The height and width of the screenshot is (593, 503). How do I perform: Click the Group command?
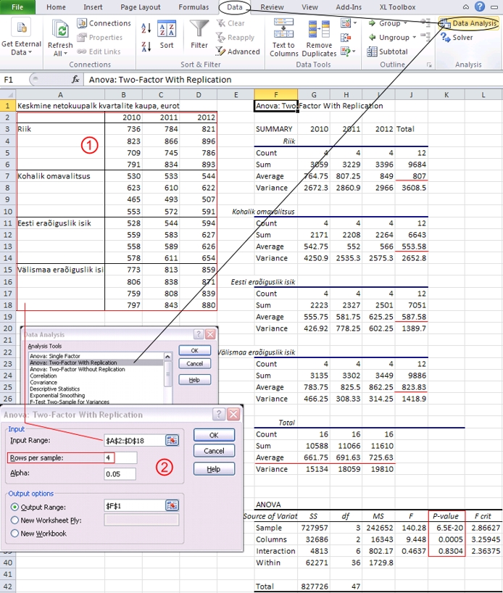point(385,23)
